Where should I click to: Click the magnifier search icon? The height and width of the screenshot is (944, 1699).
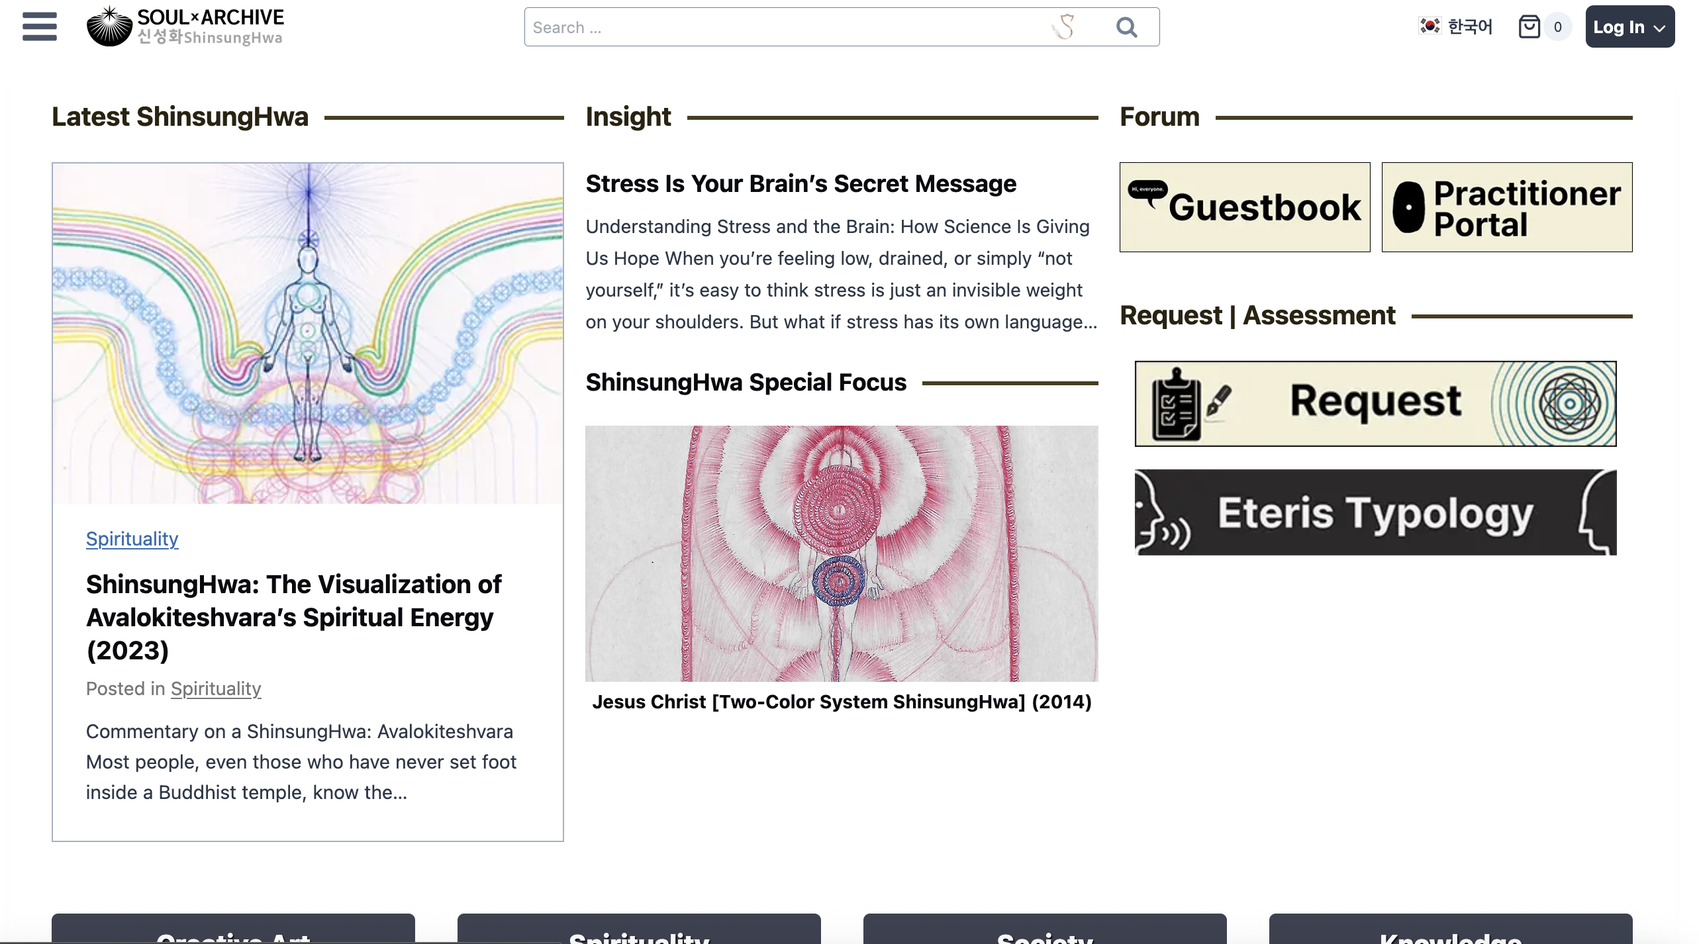(1126, 27)
